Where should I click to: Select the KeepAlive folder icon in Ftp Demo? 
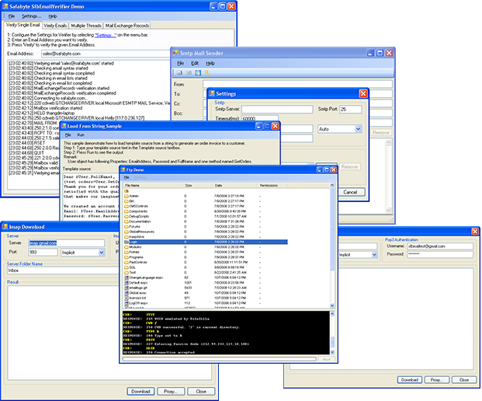127,237
